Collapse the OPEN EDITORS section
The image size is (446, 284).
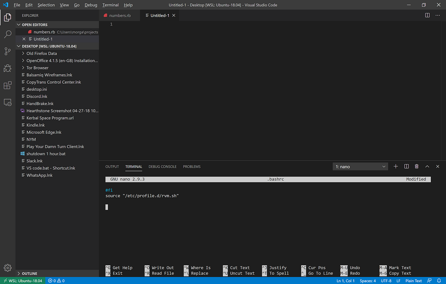tap(18, 25)
